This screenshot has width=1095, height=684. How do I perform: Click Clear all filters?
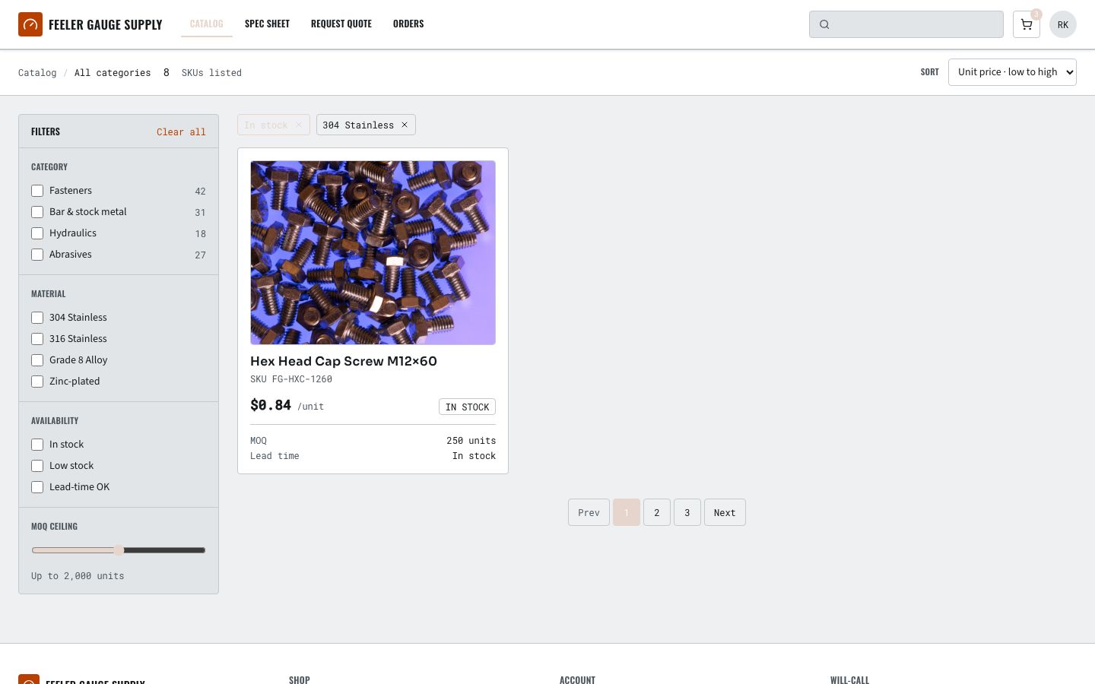pyautogui.click(x=181, y=131)
